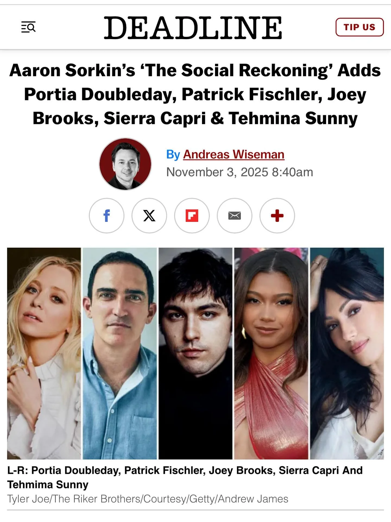Click Portia Doubleday's photo

point(44,353)
